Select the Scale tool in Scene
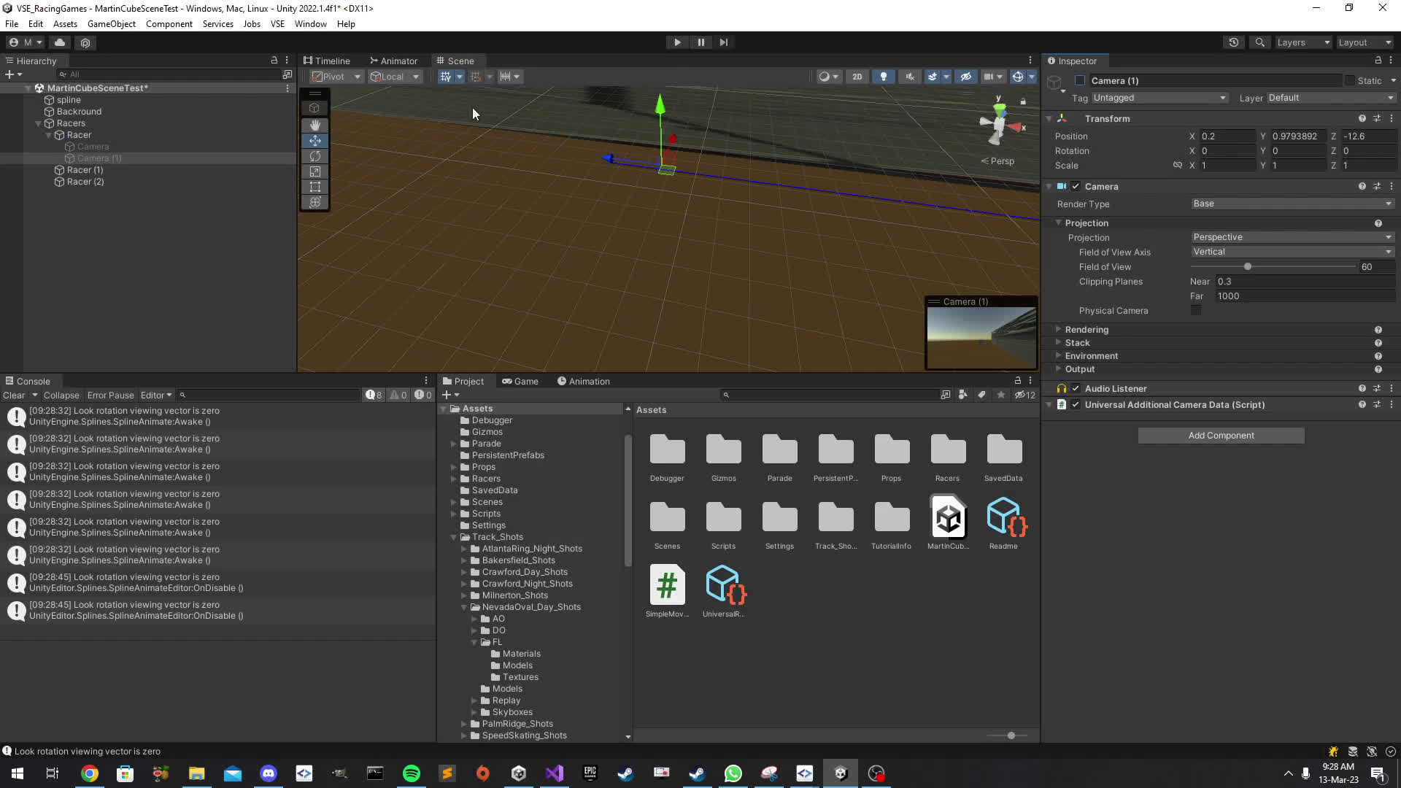The width and height of the screenshot is (1401, 788). click(314, 171)
